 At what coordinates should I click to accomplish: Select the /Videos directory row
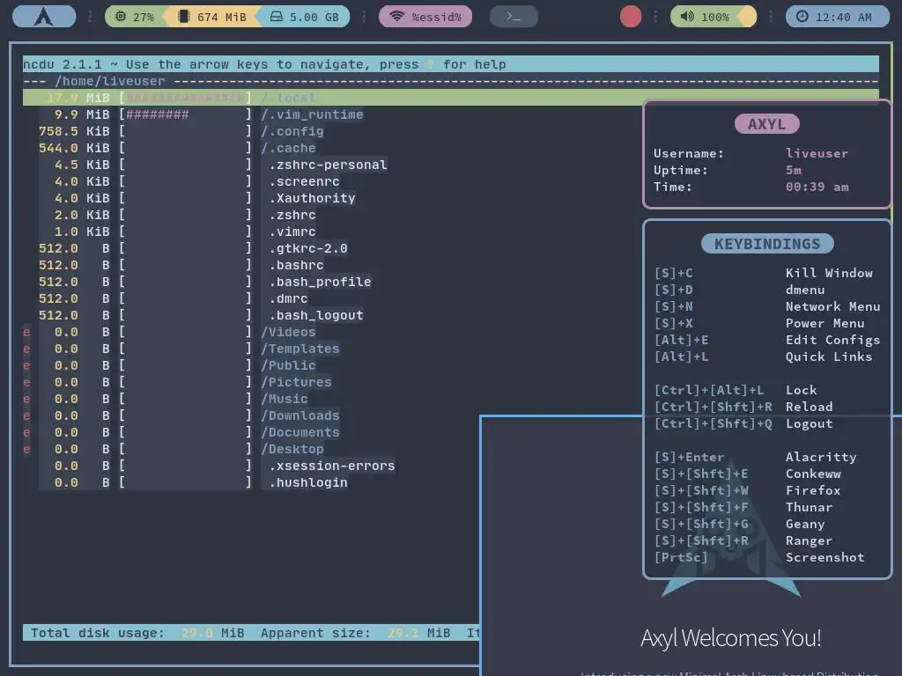(170, 332)
